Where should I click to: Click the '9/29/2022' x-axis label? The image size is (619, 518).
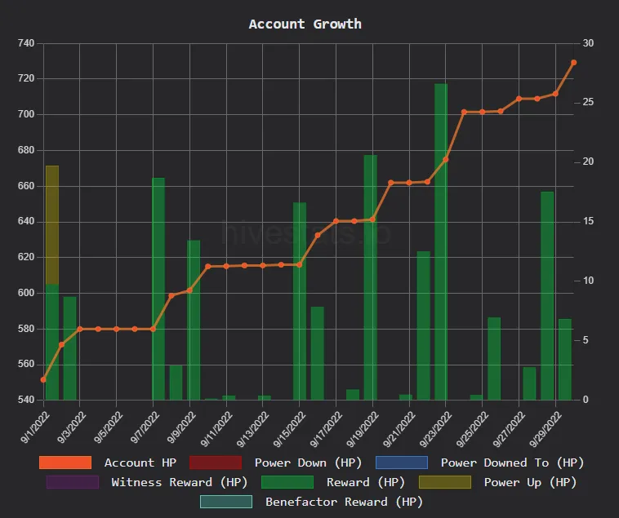coord(546,428)
